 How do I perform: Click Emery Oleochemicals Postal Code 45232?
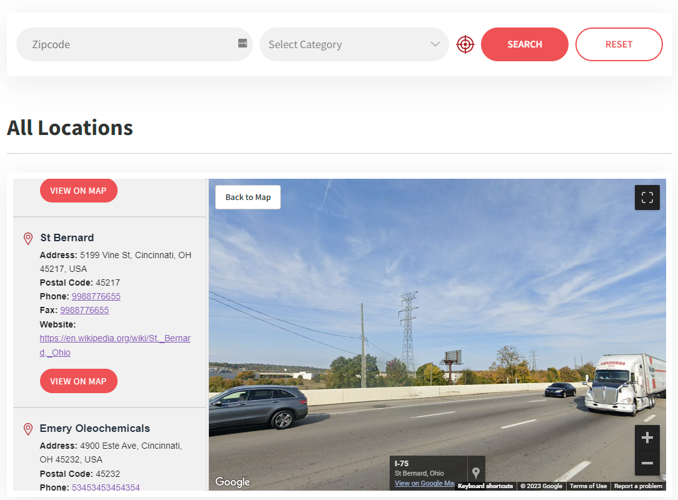coord(108,474)
